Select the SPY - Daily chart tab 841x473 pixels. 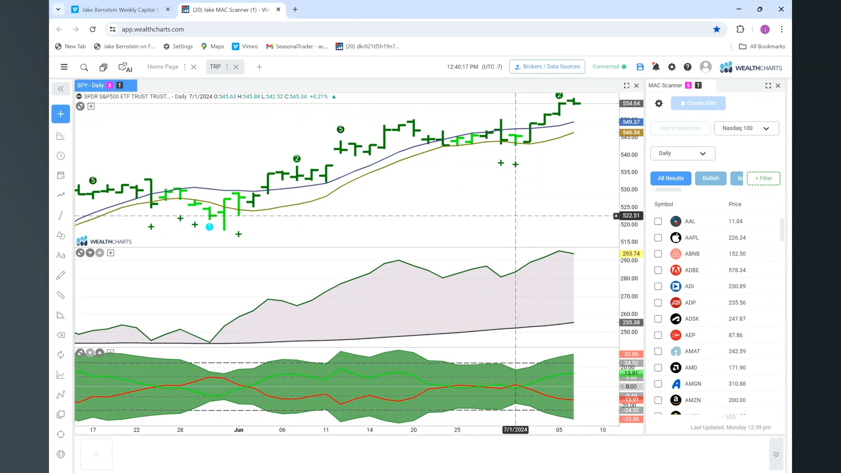[x=106, y=85]
